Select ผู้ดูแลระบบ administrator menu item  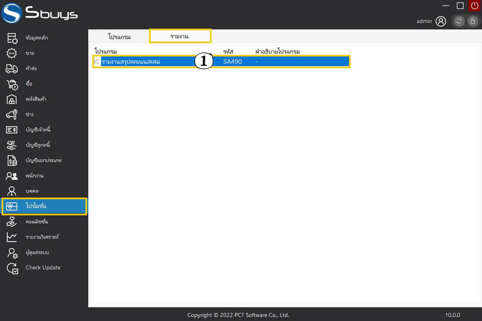[37, 252]
